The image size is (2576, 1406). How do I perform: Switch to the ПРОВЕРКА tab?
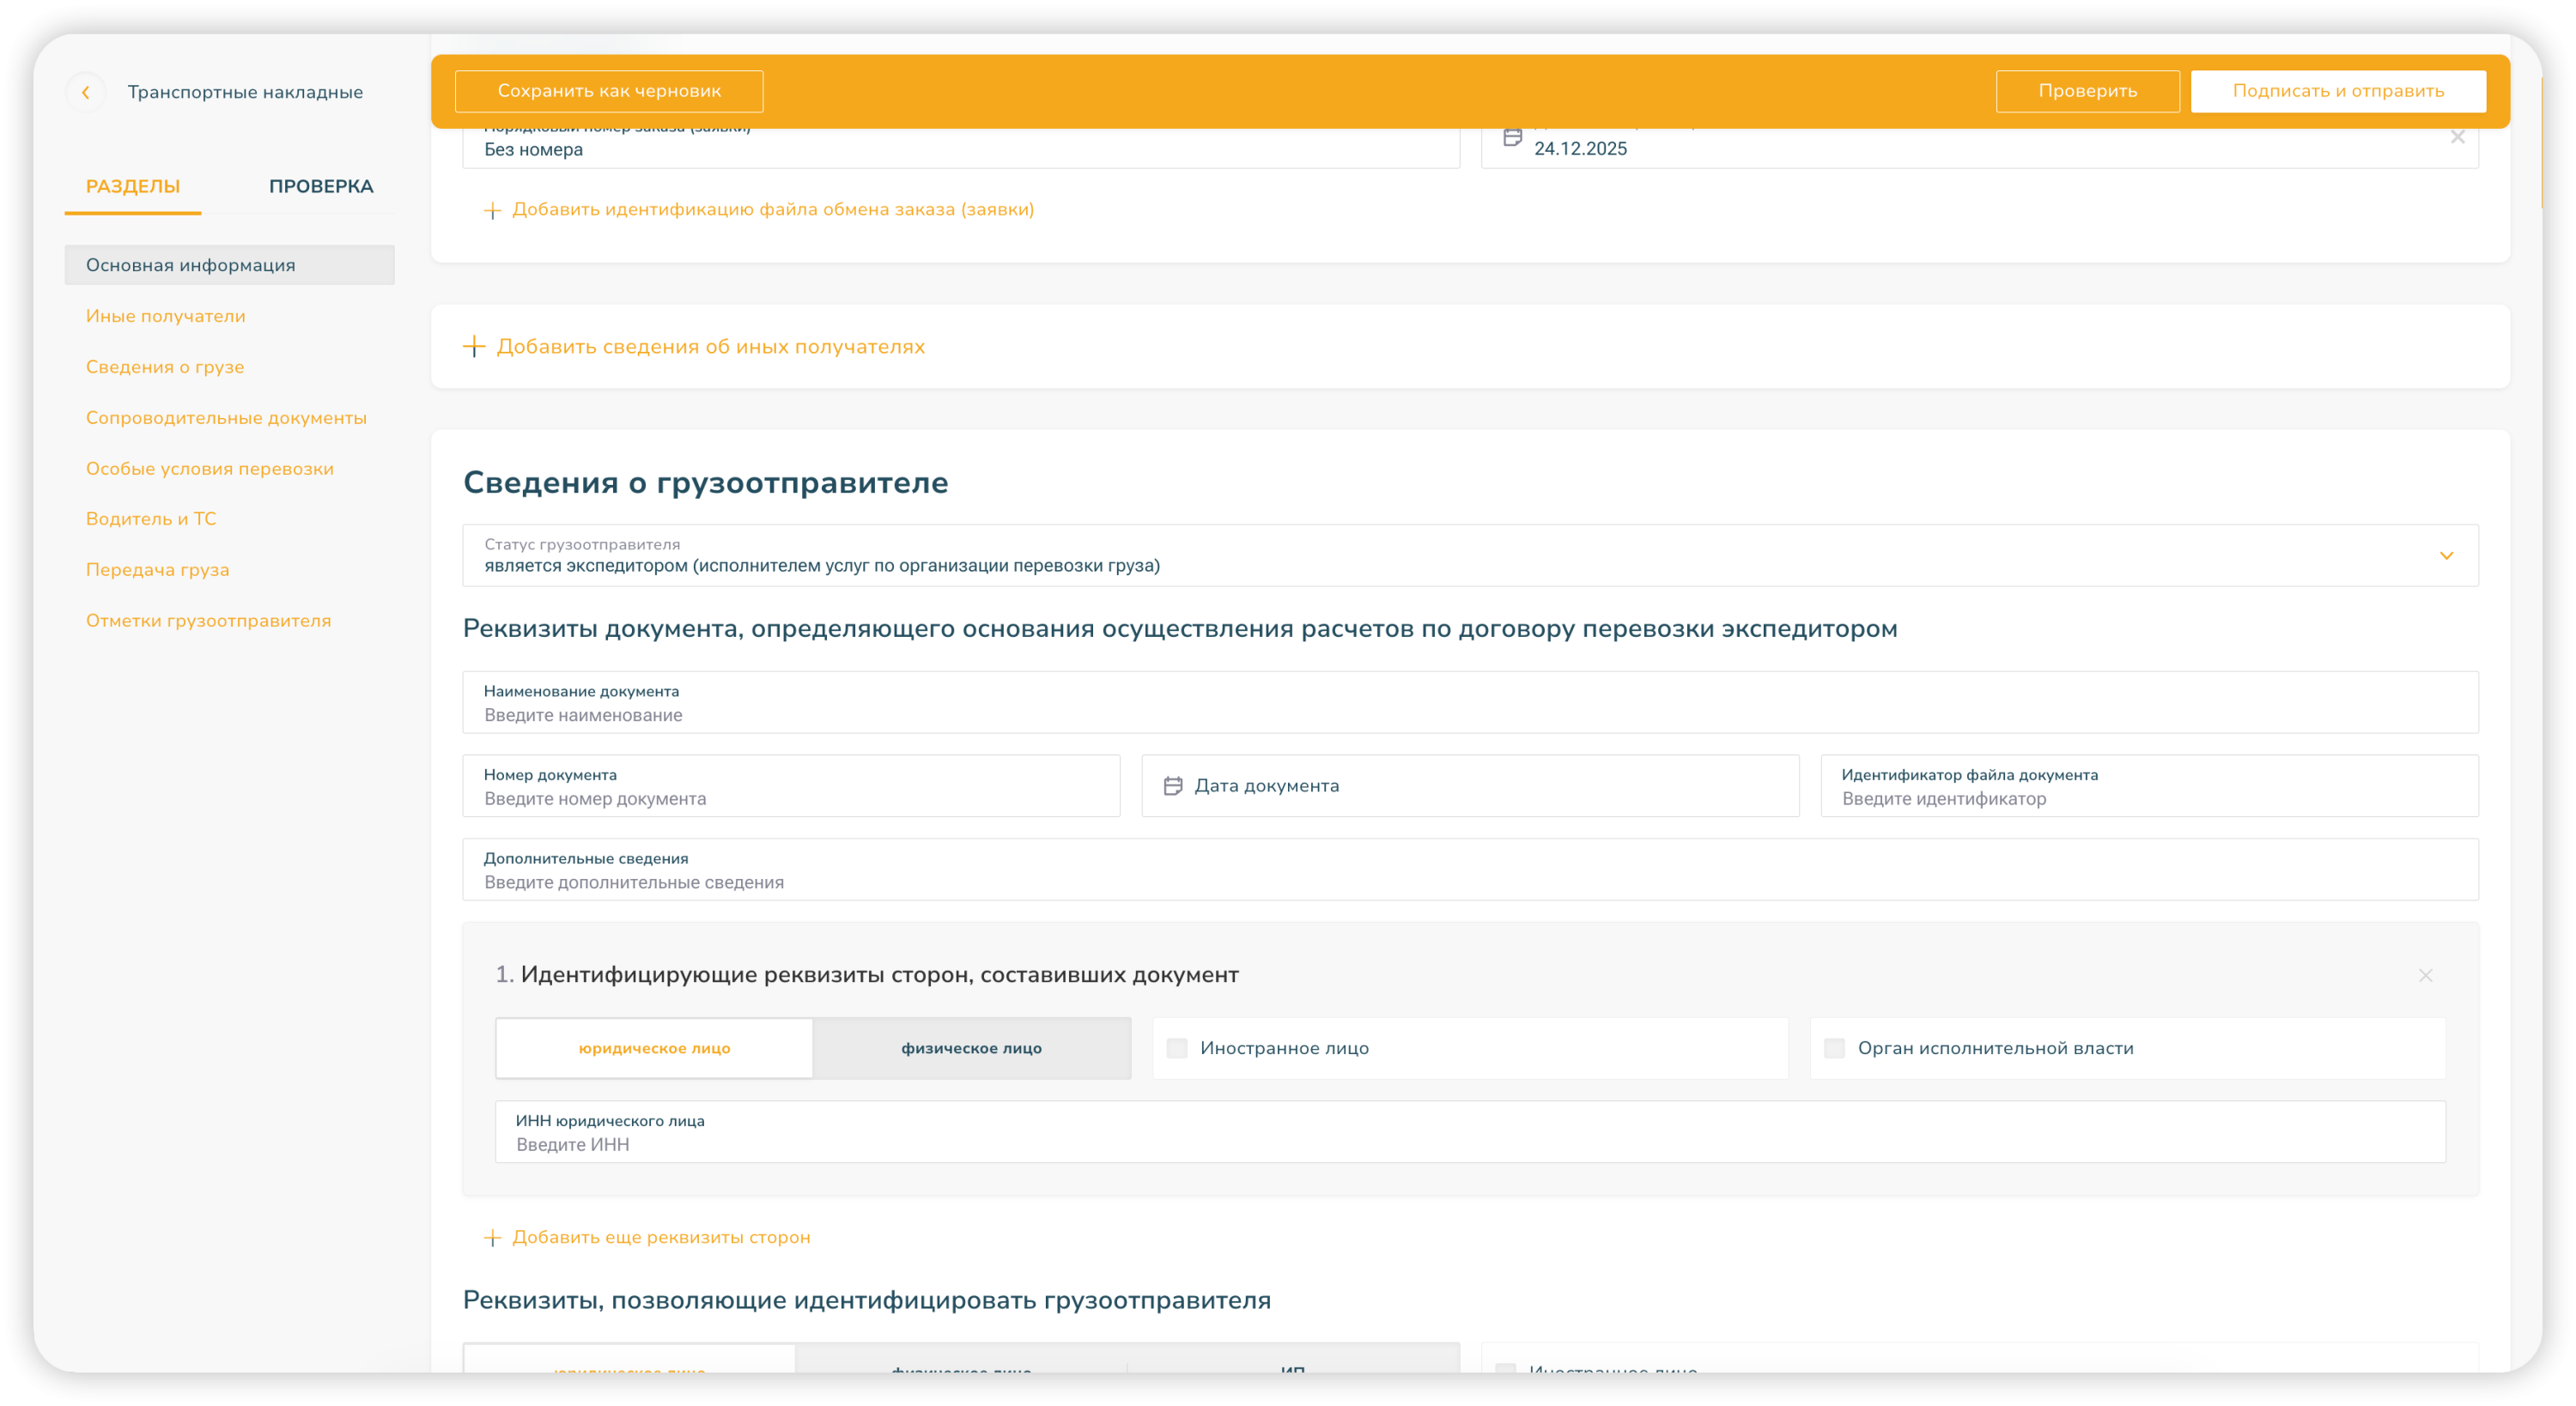coord(321,186)
